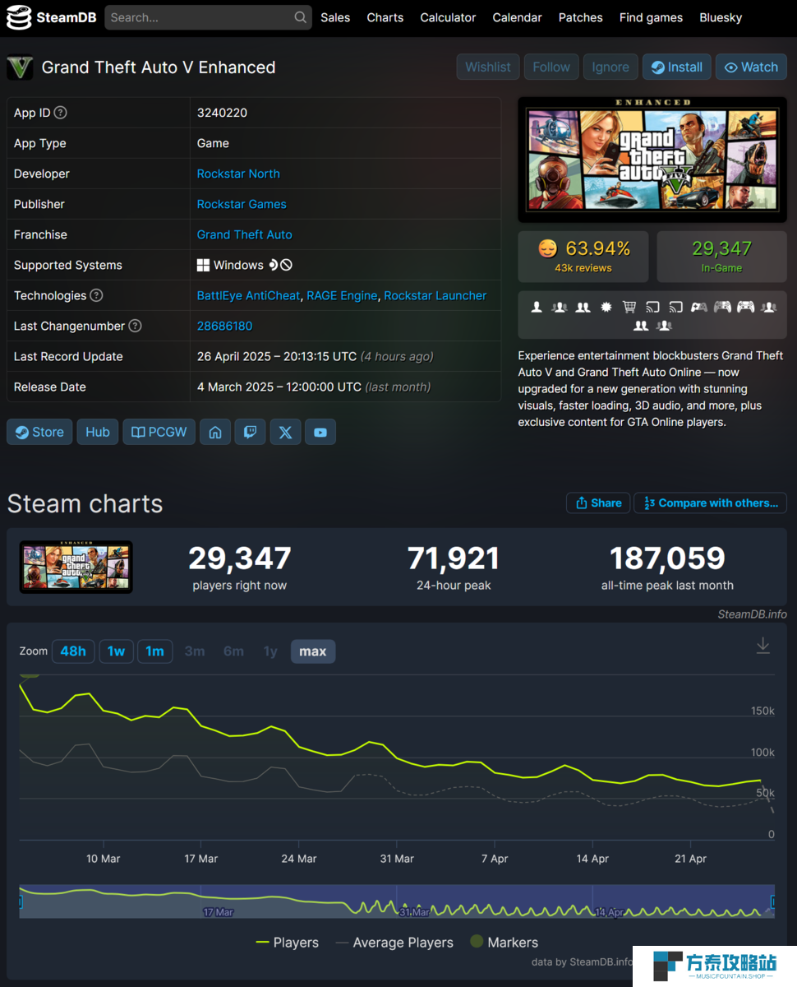Open the GTA V Enhanced header image
The height and width of the screenshot is (987, 797).
coord(652,160)
